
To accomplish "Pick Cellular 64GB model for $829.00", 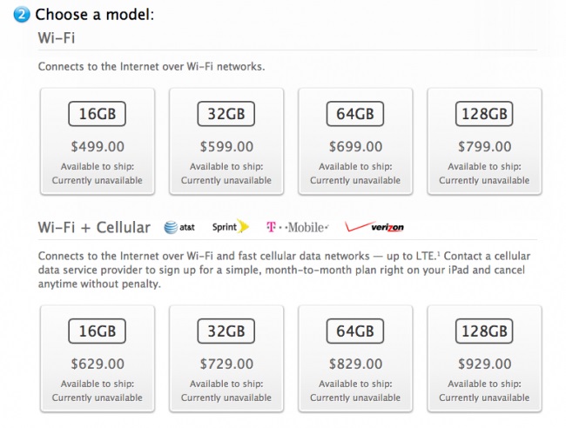I will coord(355,358).
